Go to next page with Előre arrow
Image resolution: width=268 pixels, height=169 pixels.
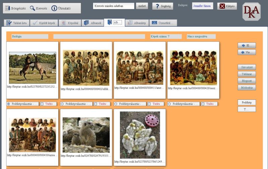(247, 46)
